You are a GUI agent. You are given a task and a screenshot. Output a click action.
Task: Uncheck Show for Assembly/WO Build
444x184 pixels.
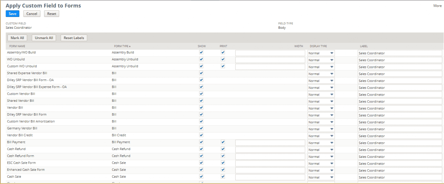click(x=201, y=53)
